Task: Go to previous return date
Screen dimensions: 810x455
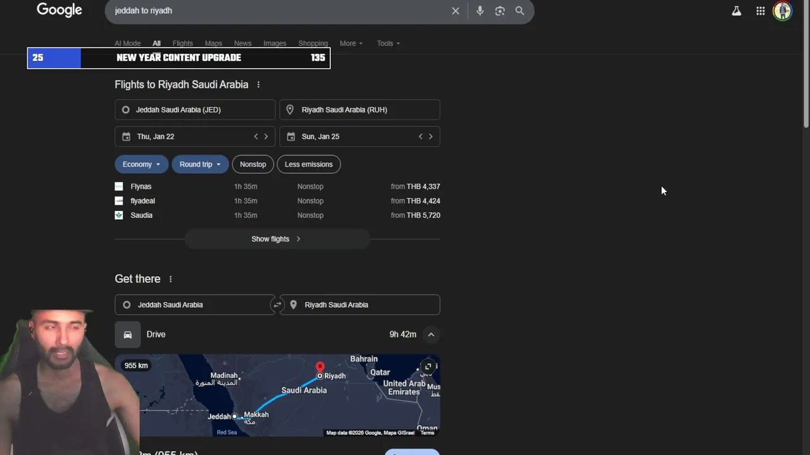Action: coord(420,136)
